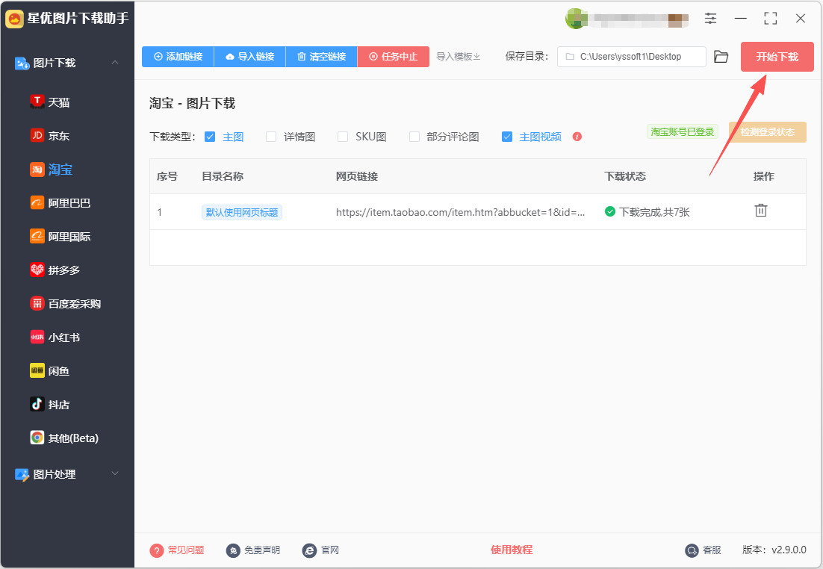Click the 目录名称 column header
The height and width of the screenshot is (569, 823).
click(223, 176)
